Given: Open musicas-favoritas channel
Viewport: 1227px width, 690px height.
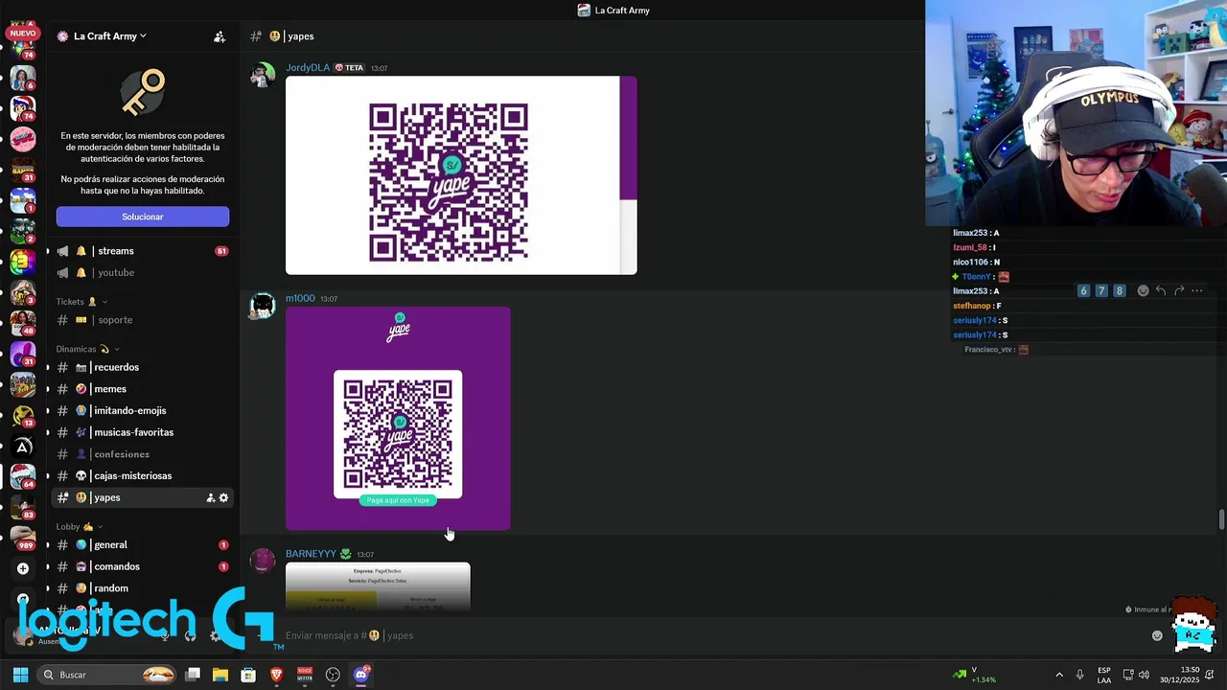Looking at the screenshot, I should pyautogui.click(x=141, y=432).
